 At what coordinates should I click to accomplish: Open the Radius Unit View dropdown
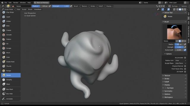180,60
